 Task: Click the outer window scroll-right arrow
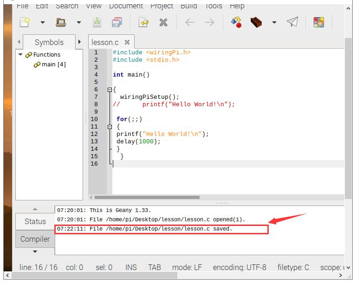point(340,275)
